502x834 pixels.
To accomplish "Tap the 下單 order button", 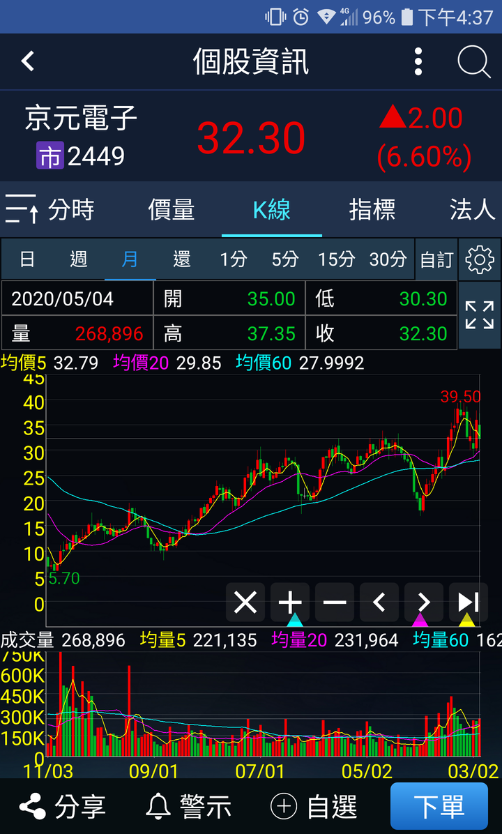I will pos(439,806).
